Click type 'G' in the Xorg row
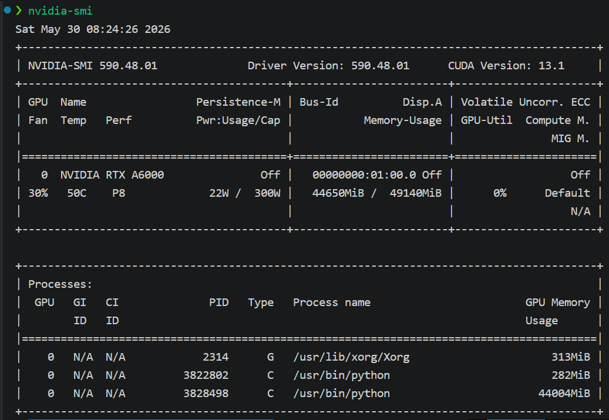The height and width of the screenshot is (420, 609). coord(270,357)
